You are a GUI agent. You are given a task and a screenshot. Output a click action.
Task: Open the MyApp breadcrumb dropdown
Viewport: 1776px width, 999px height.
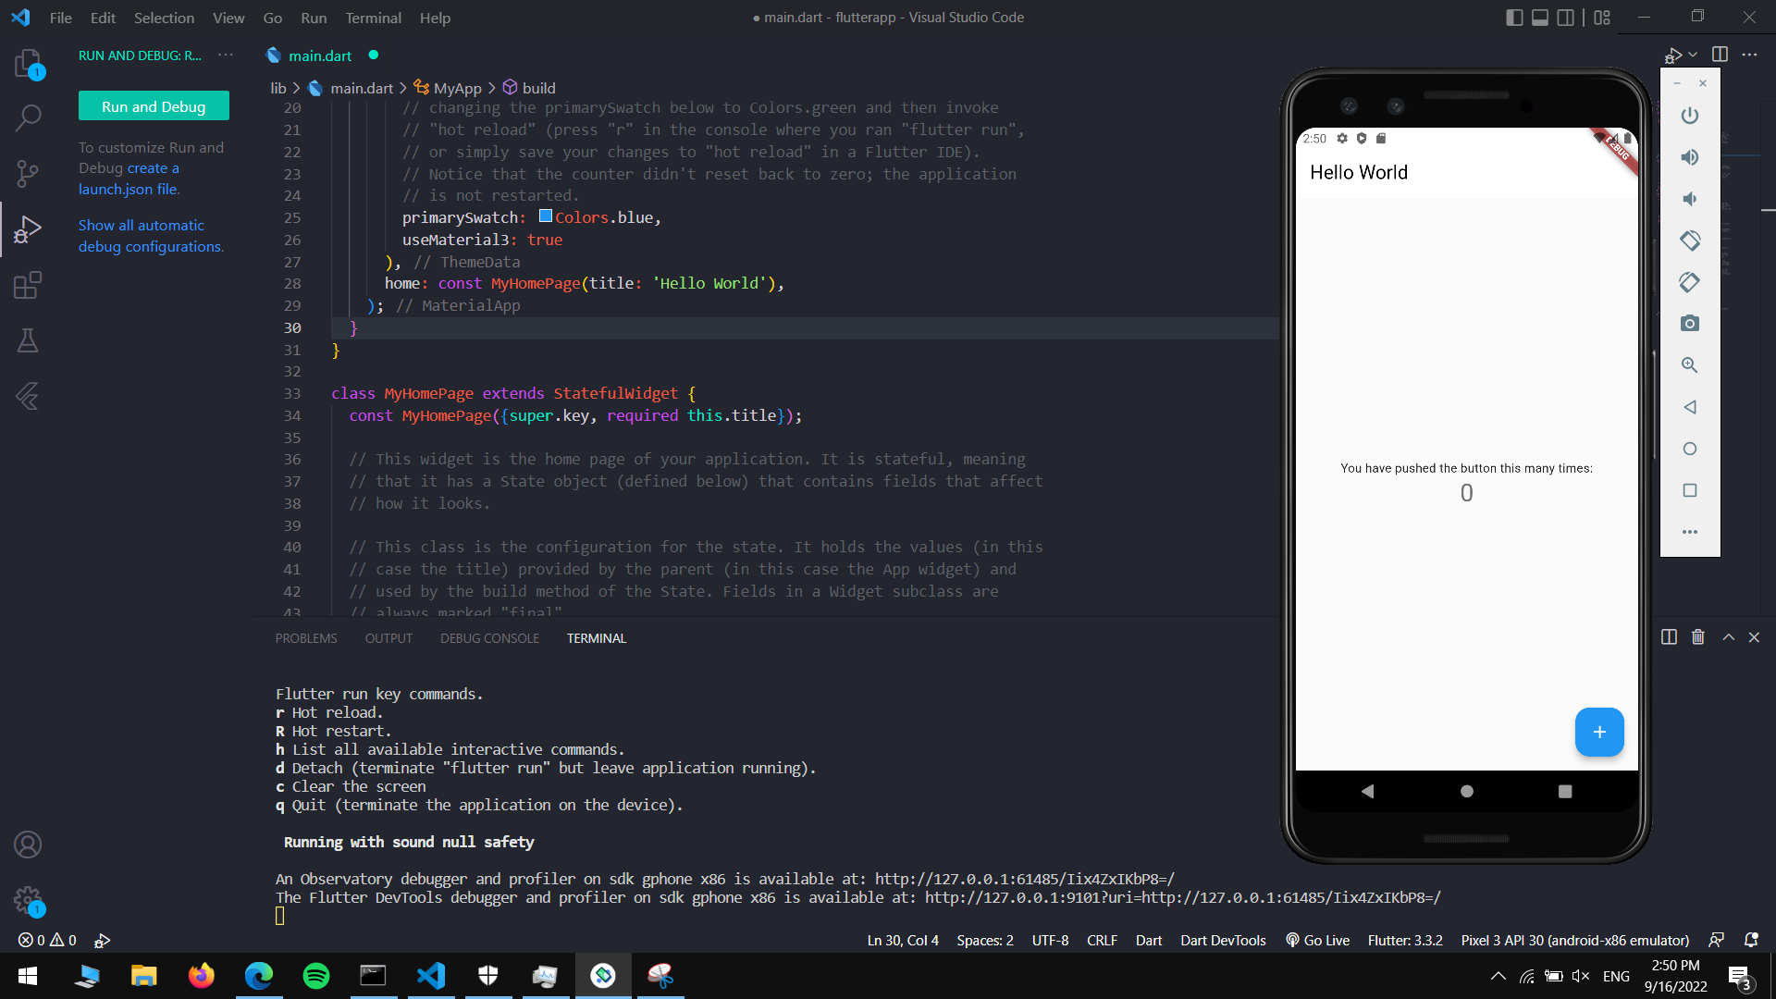click(x=457, y=88)
